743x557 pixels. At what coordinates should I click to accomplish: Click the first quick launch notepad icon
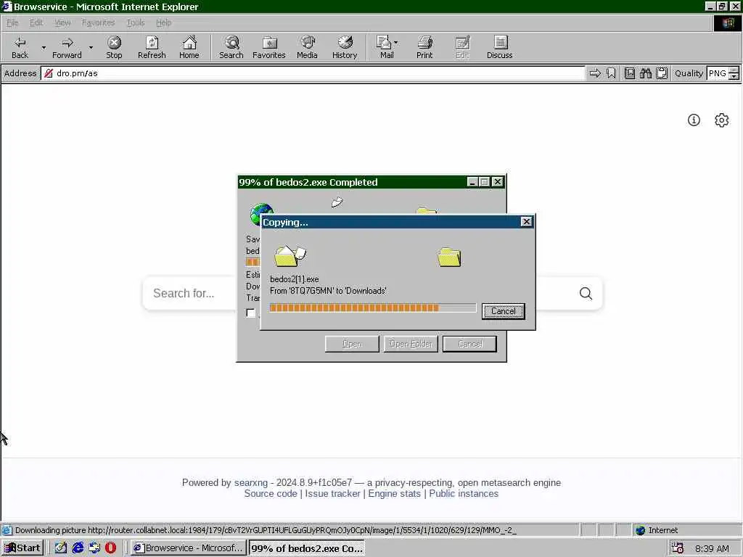pos(61,548)
